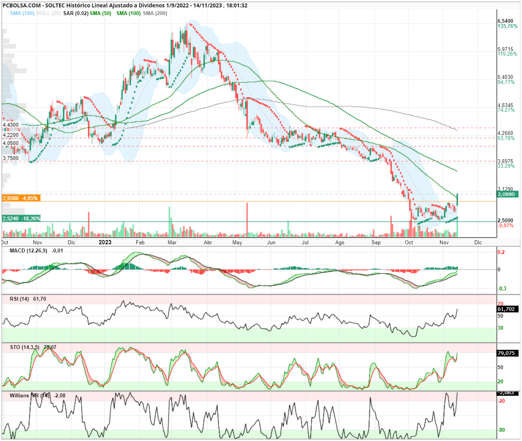Click the May month label
The width and height of the screenshot is (522, 441).
click(x=237, y=242)
